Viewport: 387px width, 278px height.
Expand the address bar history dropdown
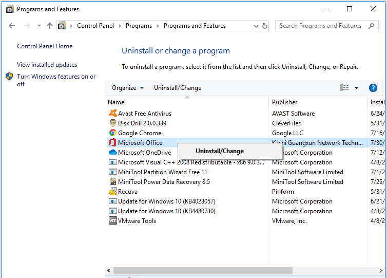click(256, 26)
